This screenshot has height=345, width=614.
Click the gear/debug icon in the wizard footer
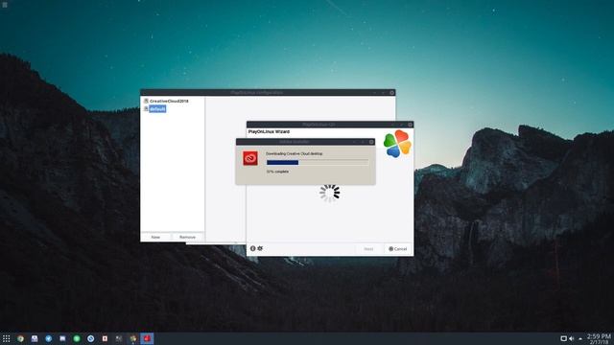coord(260,248)
